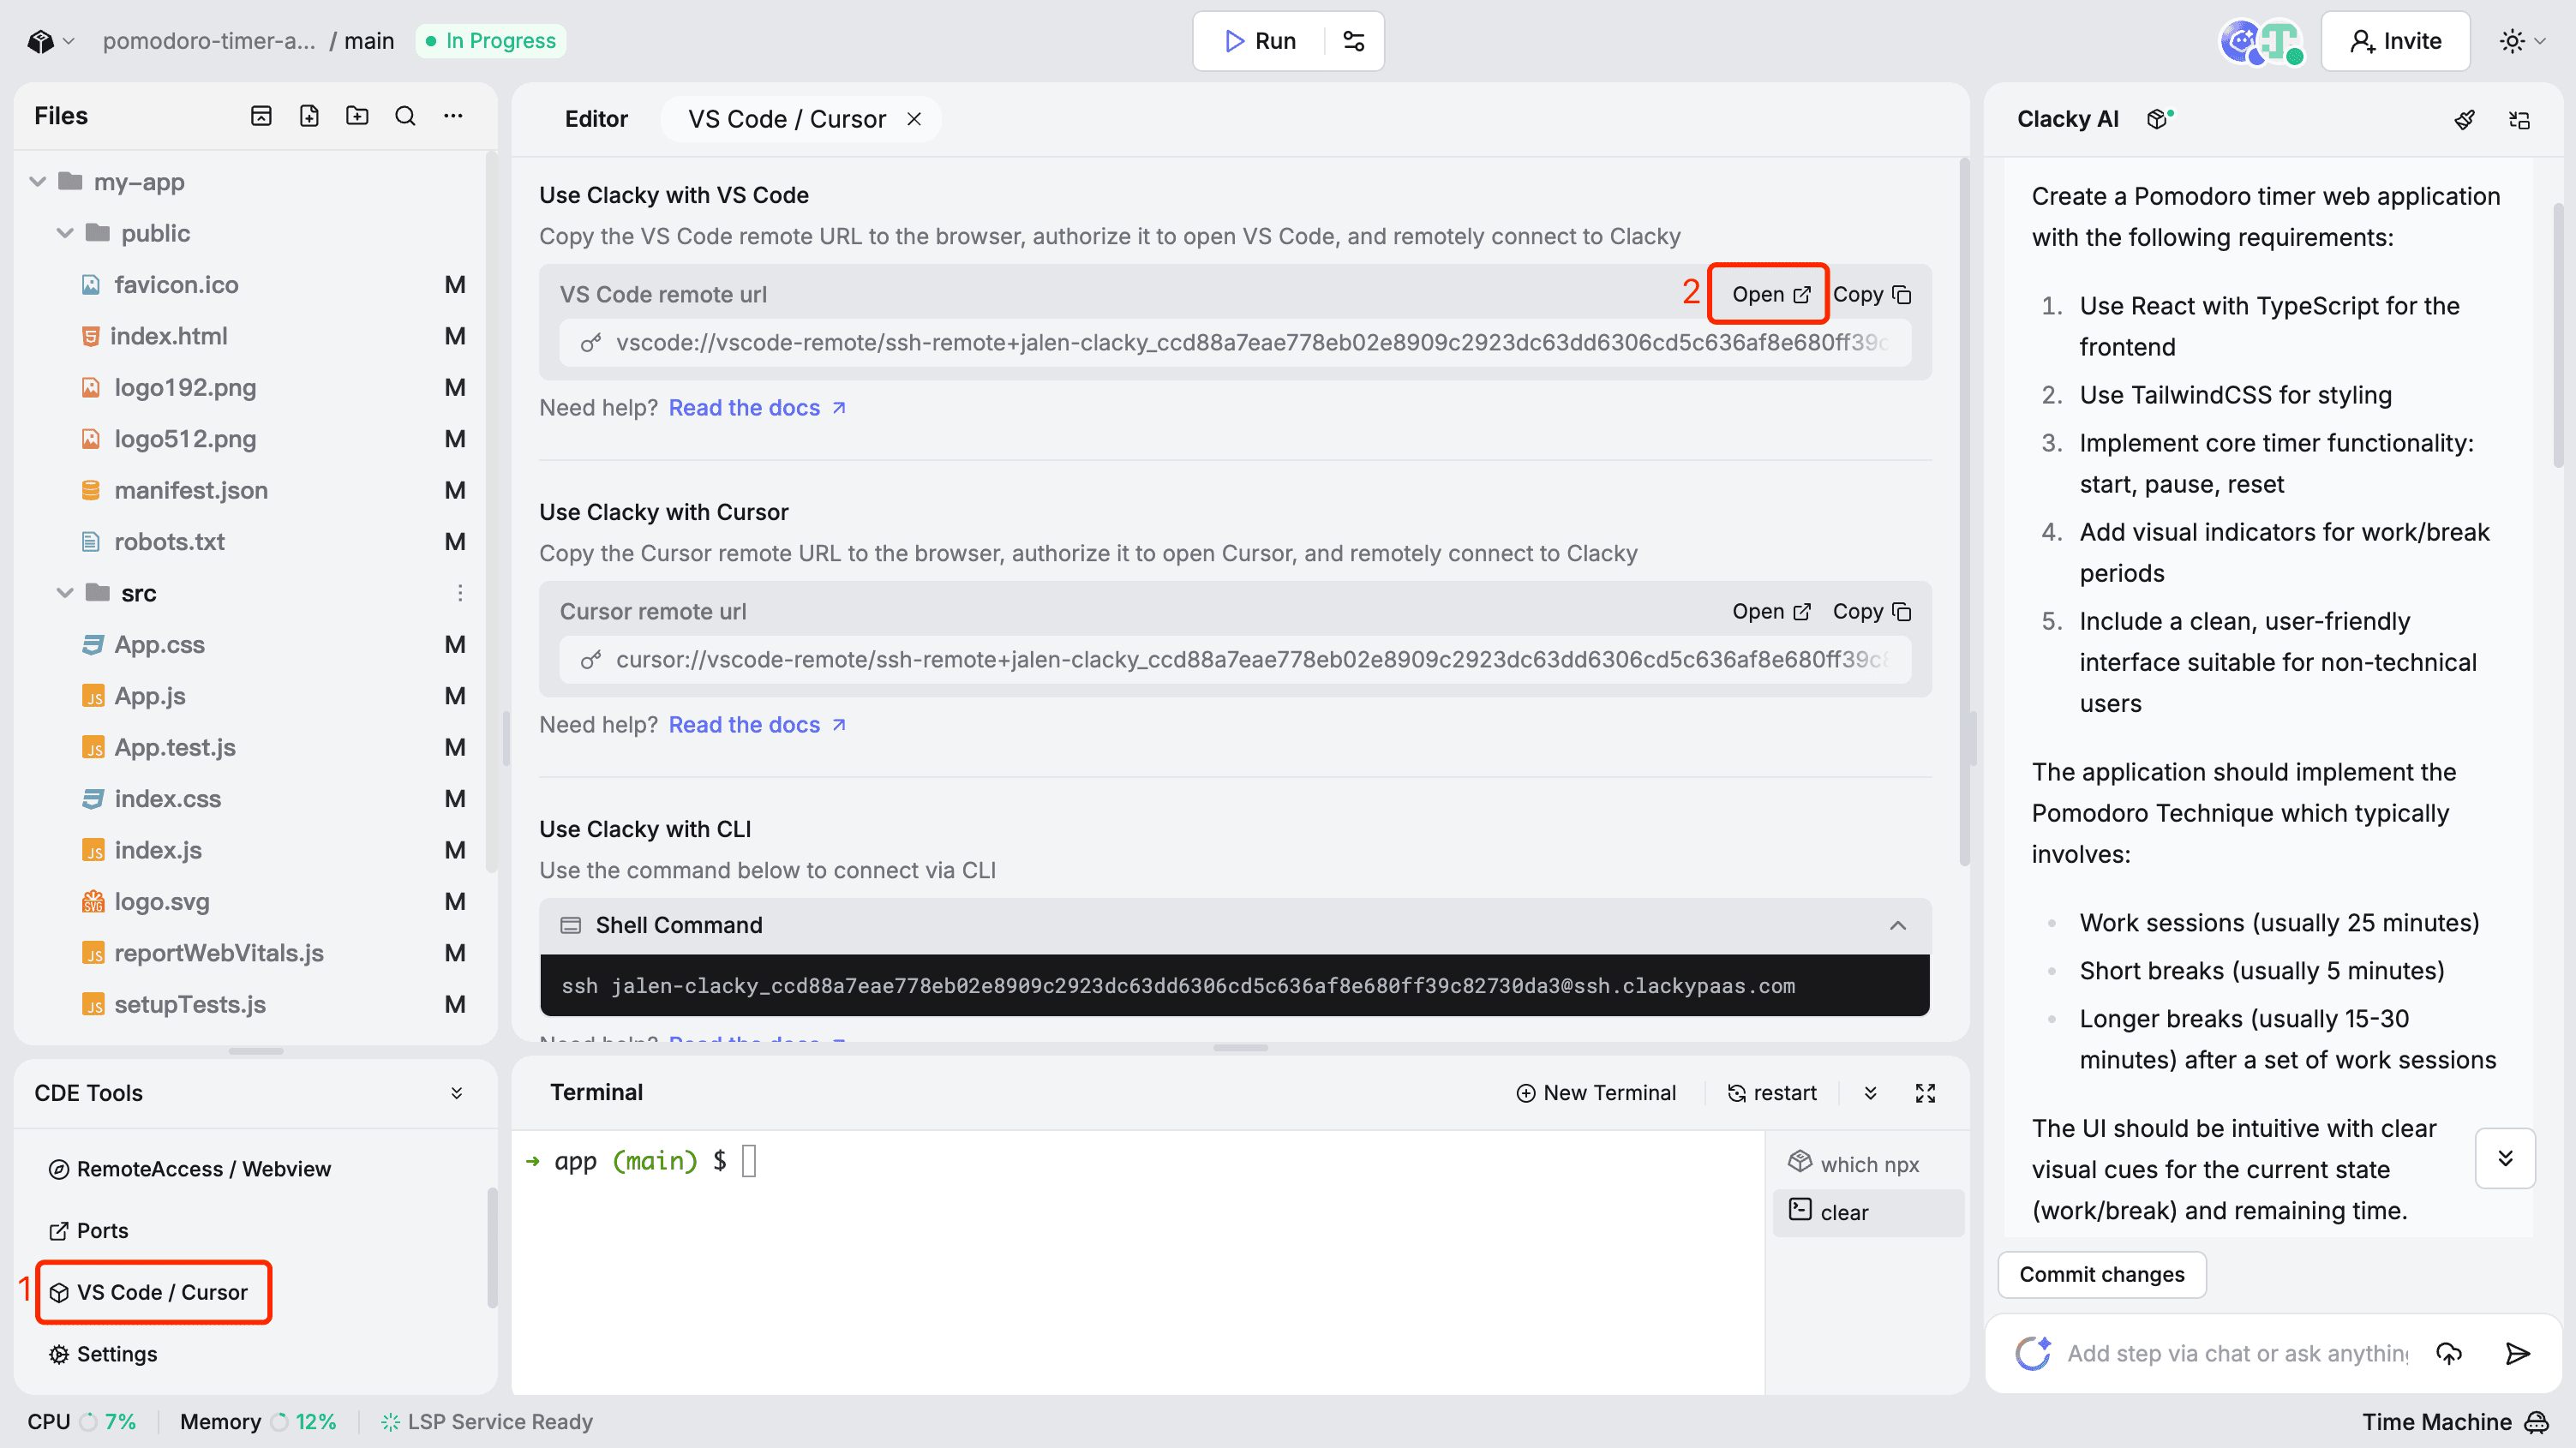Open Time Machine in status bar
The height and width of the screenshot is (1448, 2576).
point(2455,1422)
